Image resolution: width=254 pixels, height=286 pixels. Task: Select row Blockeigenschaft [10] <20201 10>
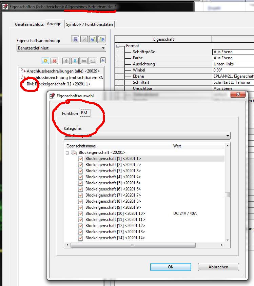click(x=115, y=213)
